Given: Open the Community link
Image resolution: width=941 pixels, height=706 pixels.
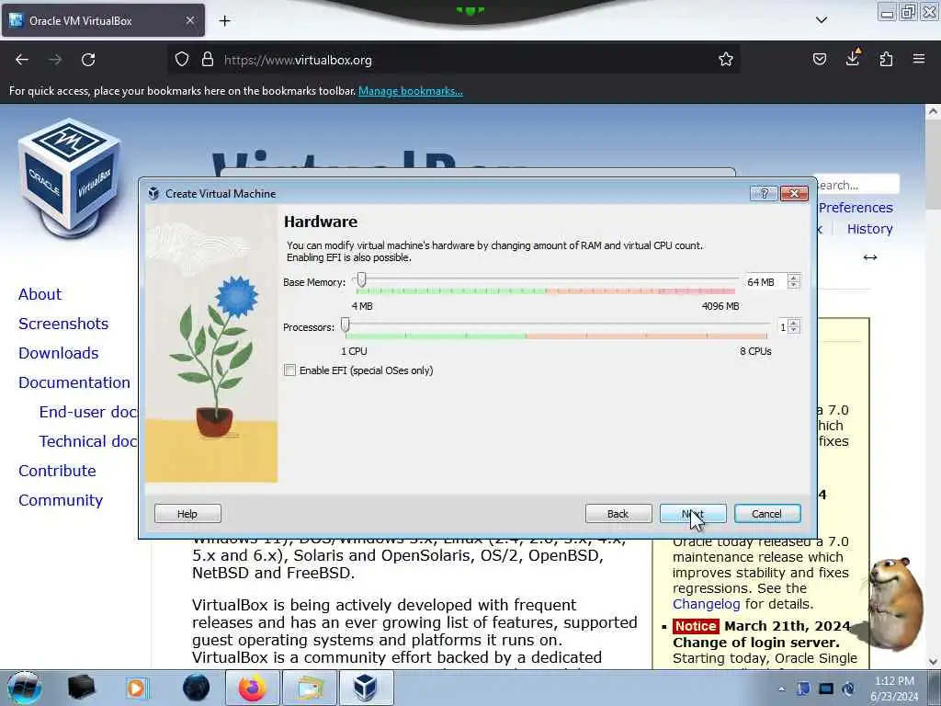Looking at the screenshot, I should [61, 500].
